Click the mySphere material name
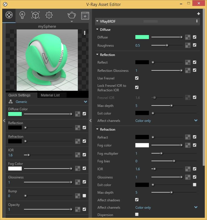This screenshot has width=207, height=220. [47, 26]
